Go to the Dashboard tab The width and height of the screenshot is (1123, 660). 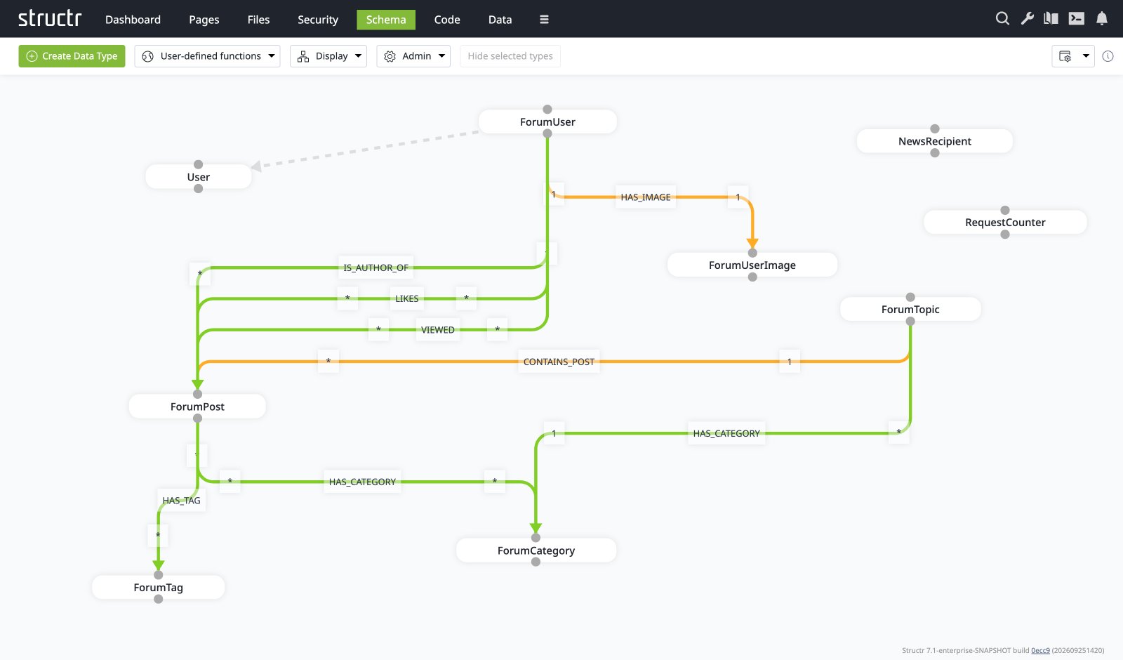coord(133,20)
